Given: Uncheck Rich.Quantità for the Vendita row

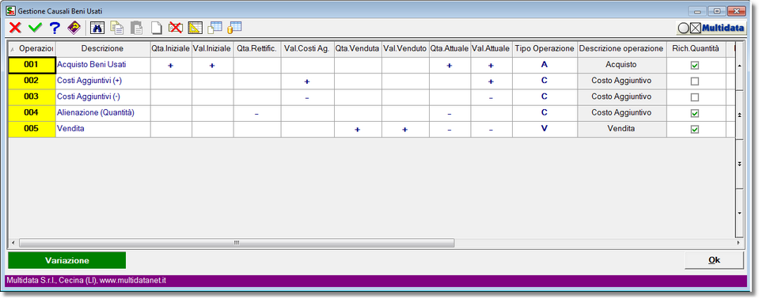Looking at the screenshot, I should (695, 129).
